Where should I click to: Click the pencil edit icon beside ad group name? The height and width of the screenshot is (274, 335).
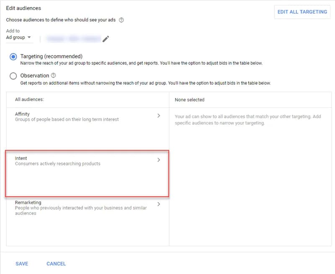(x=106, y=39)
